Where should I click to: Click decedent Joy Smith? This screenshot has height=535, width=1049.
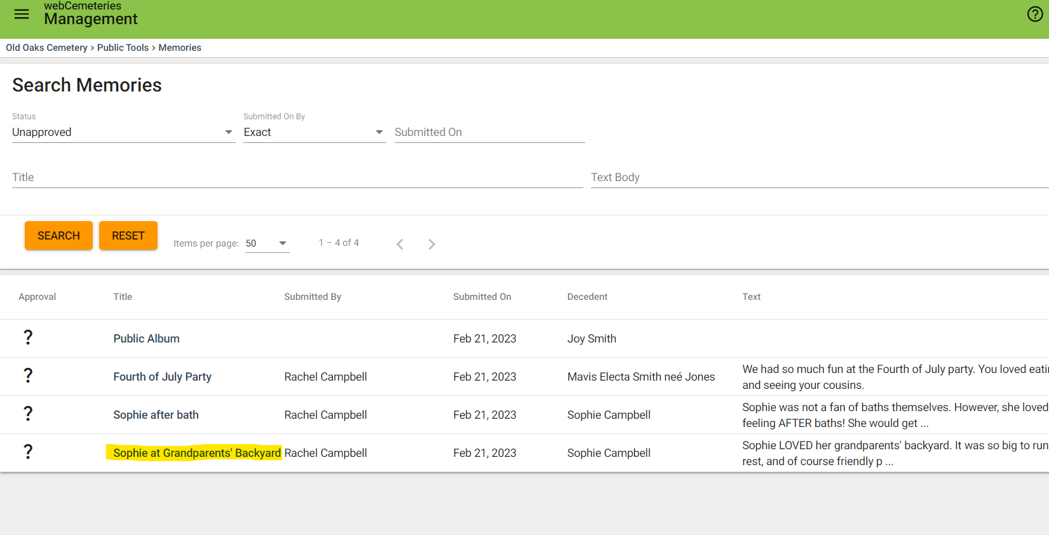[592, 339]
